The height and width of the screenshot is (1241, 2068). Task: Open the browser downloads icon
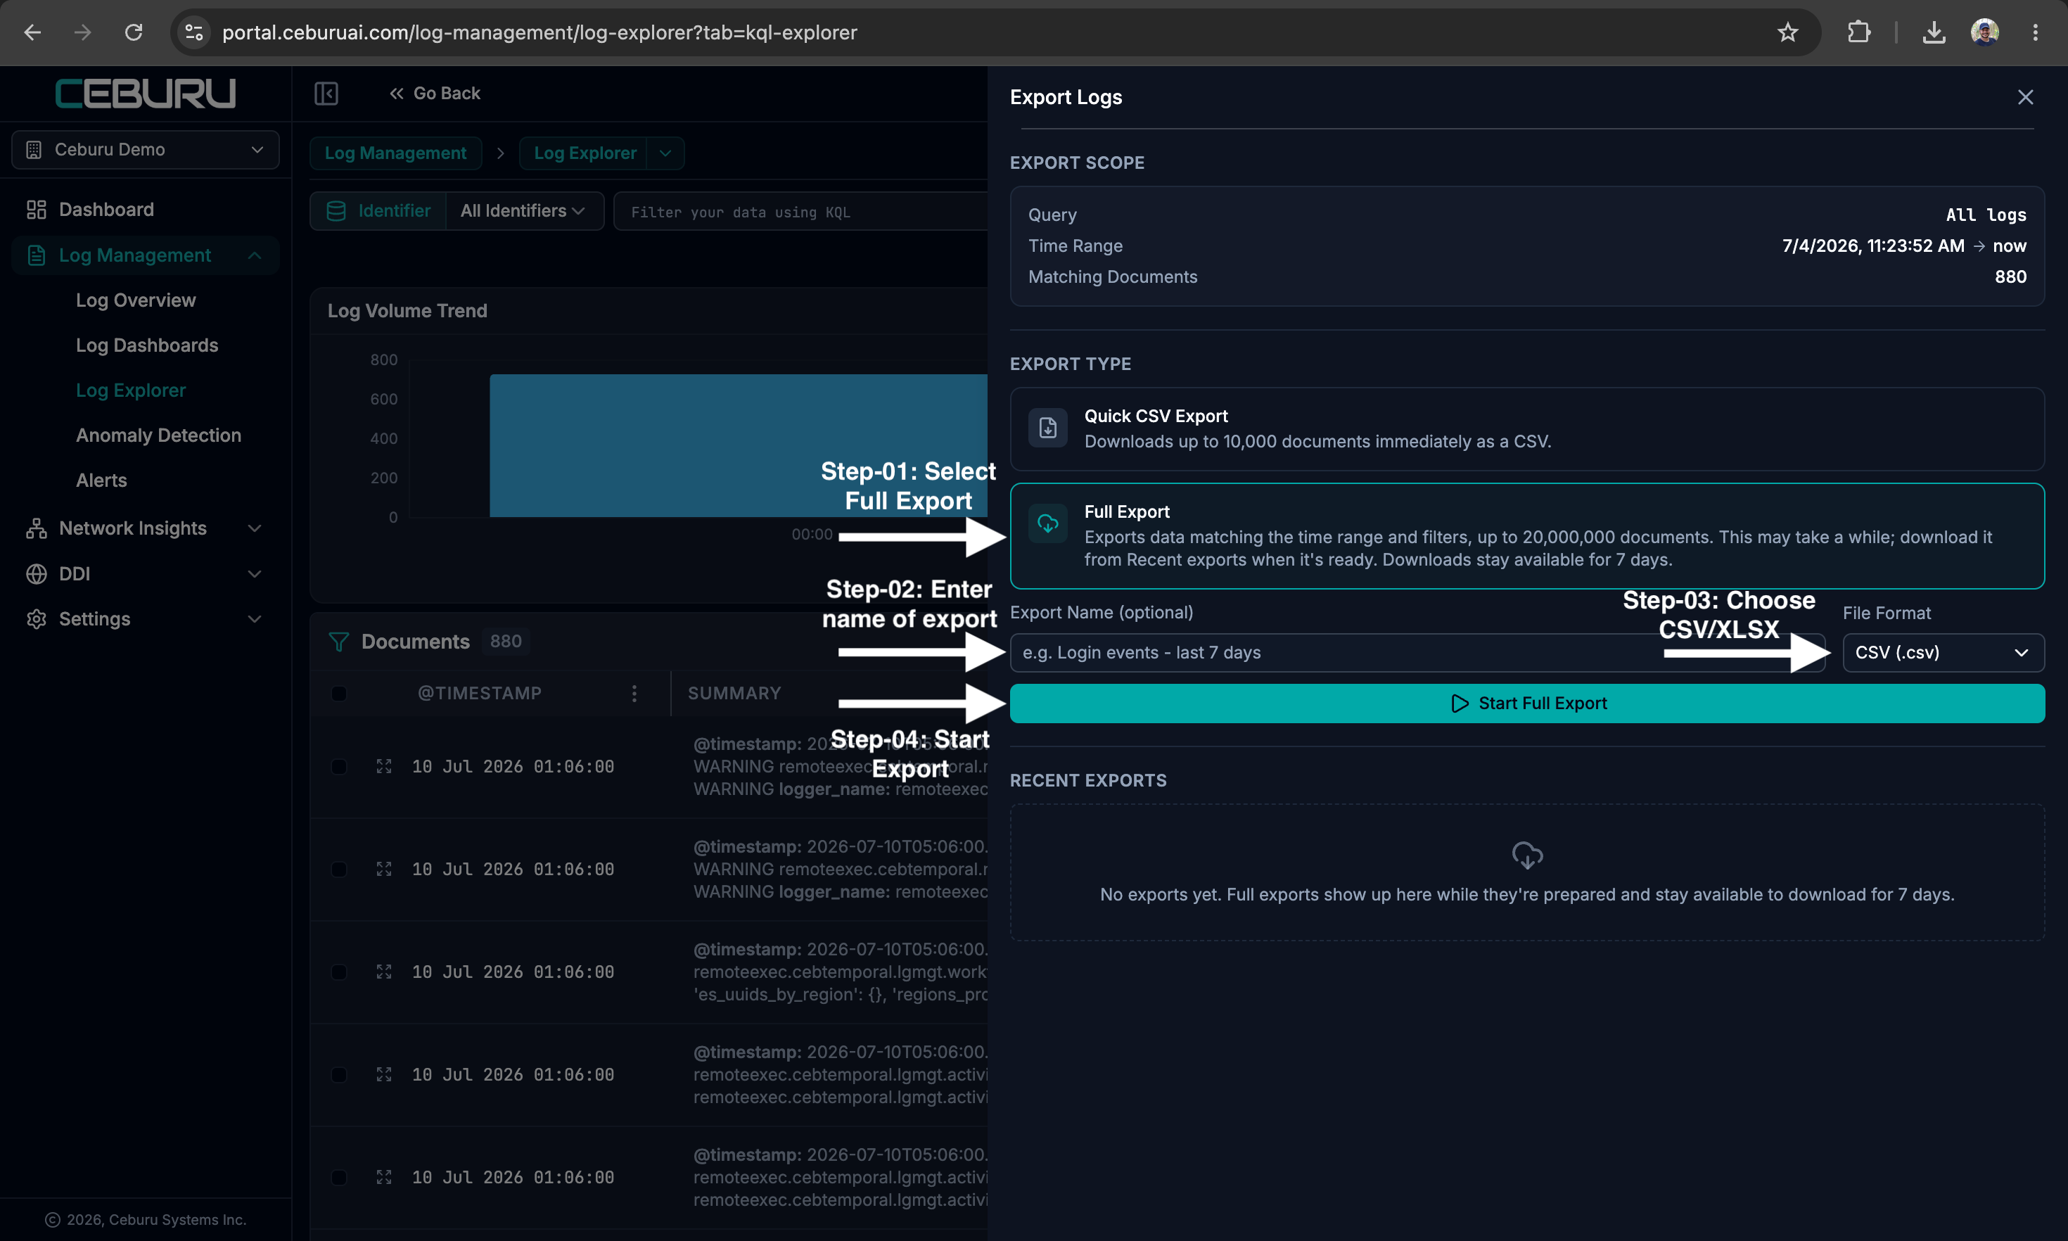(x=1934, y=32)
